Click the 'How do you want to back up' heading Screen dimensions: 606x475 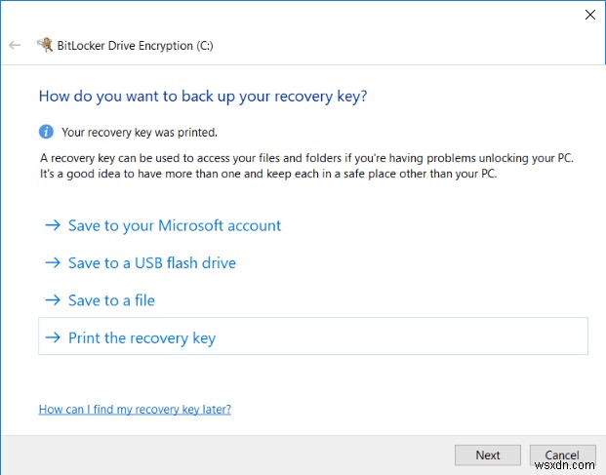point(203,97)
